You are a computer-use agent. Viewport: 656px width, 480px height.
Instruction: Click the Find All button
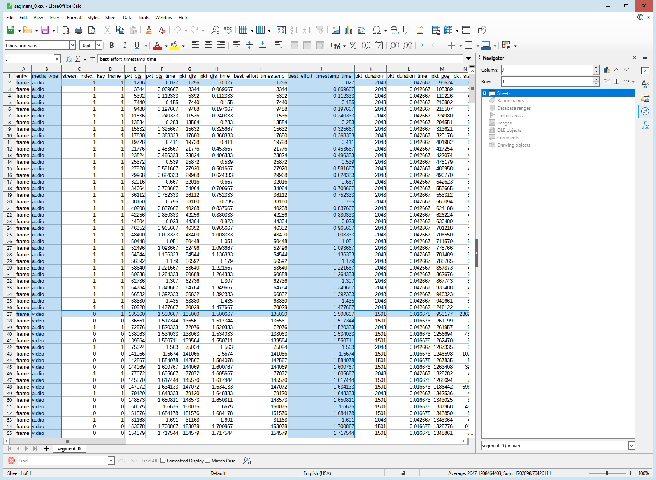149,461
